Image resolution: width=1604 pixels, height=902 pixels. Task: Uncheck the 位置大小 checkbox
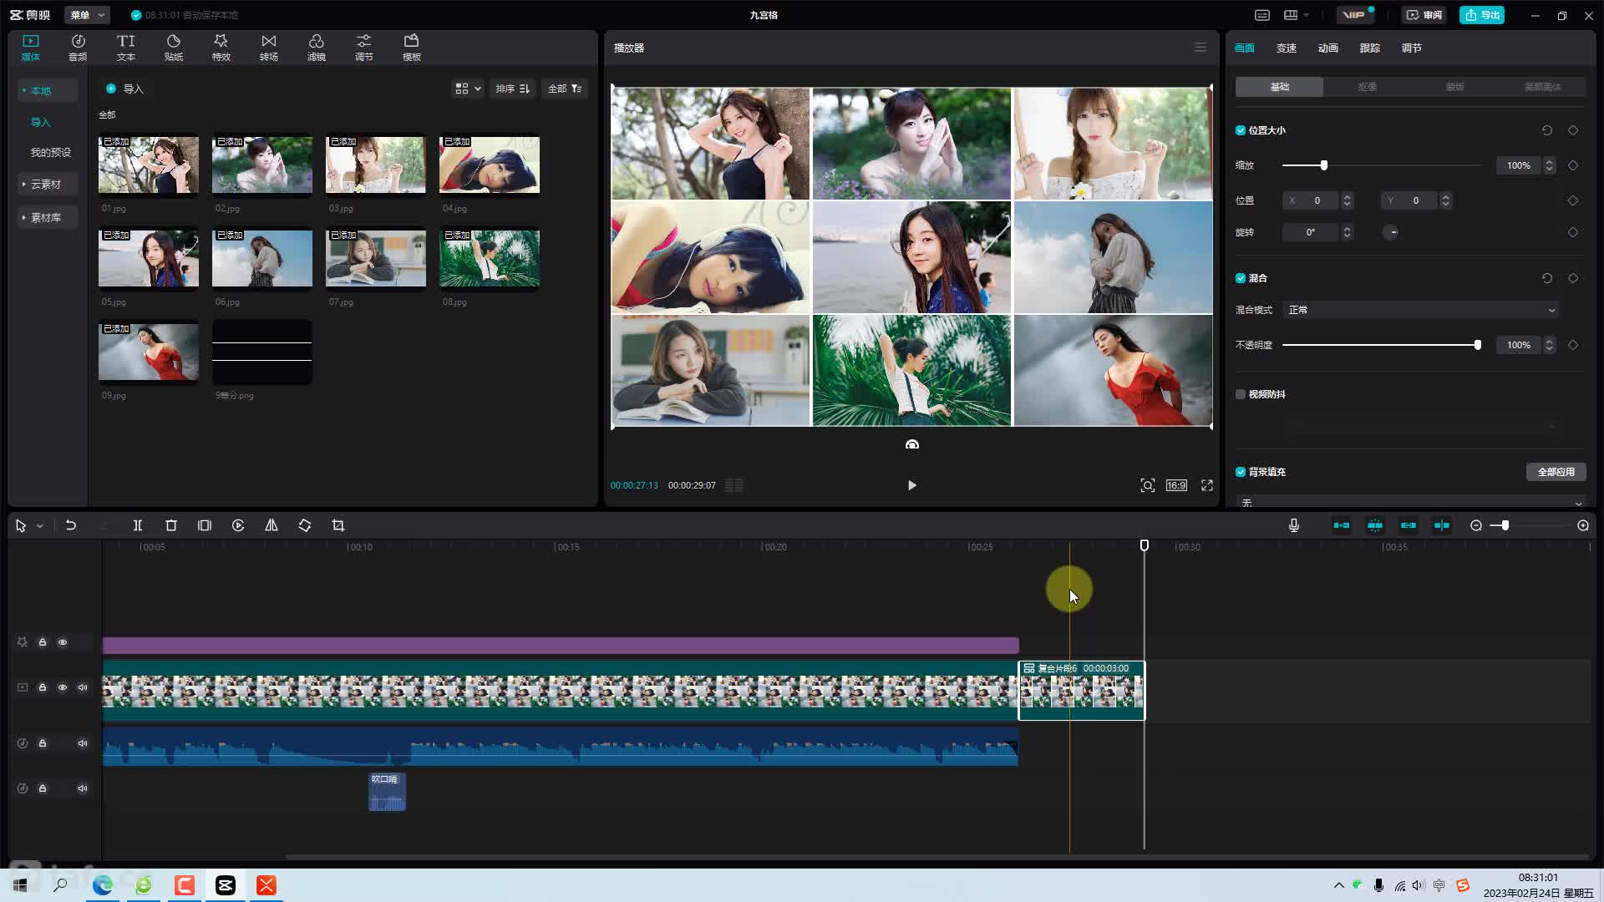[x=1241, y=130]
